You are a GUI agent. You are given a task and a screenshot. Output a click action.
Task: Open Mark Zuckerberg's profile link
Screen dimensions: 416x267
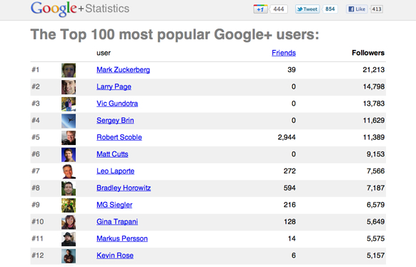(123, 70)
